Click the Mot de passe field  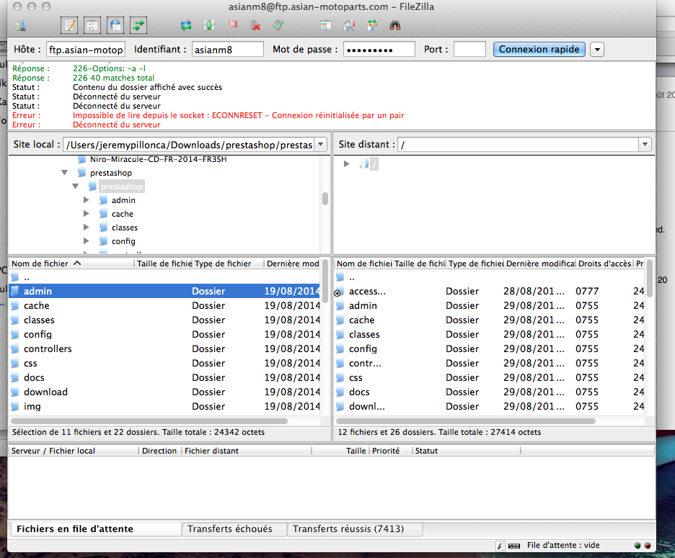coord(379,50)
